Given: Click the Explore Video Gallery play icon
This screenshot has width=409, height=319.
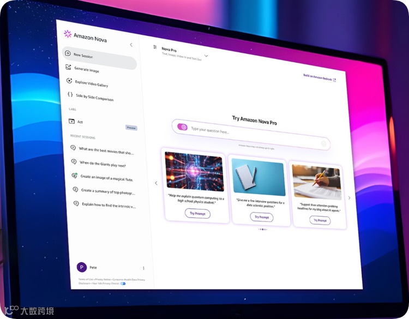Looking at the screenshot, I should (x=69, y=81).
